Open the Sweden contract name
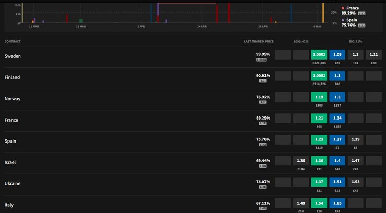The width and height of the screenshot is (386, 213). click(x=13, y=56)
